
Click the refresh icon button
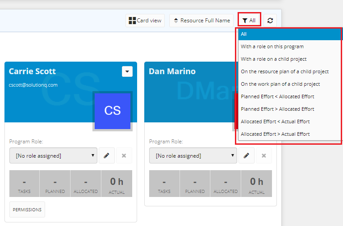(270, 21)
